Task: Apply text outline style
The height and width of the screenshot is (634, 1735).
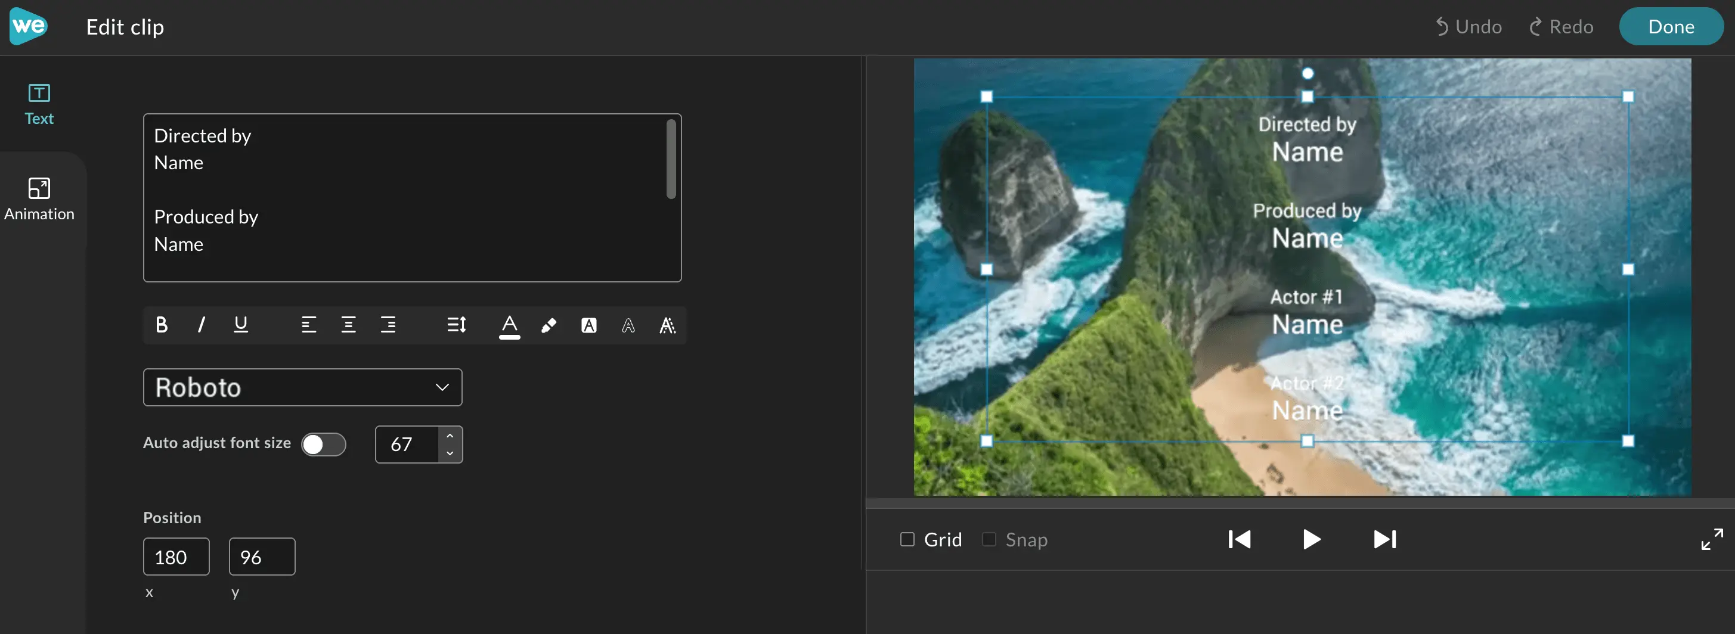Action: click(628, 326)
